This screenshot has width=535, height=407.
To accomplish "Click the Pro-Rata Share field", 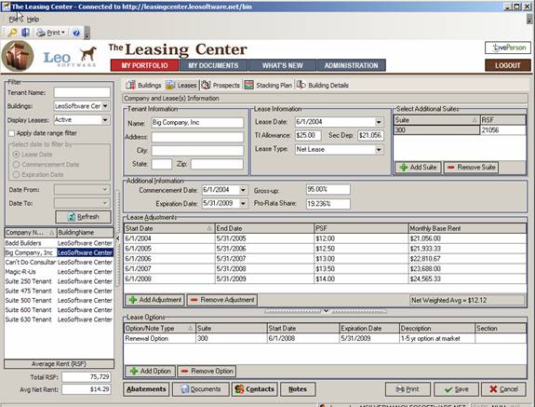I will point(328,204).
